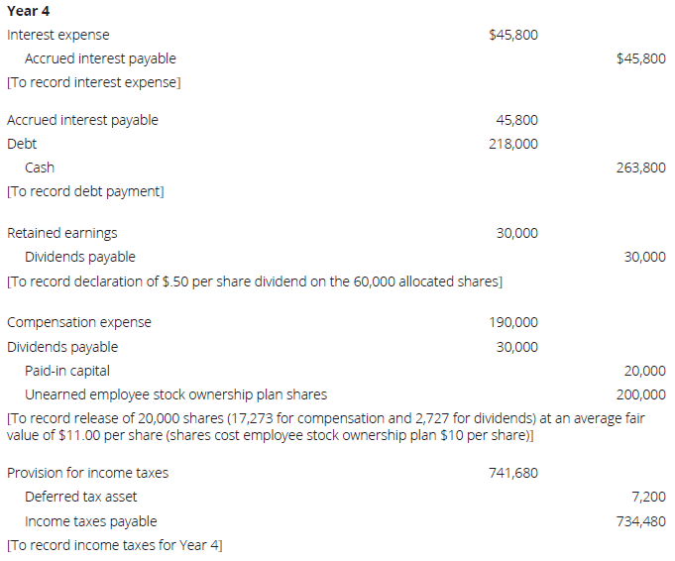This screenshot has height=561, width=675.
Task: Click the 263,800 credit amount
Action: (640, 168)
